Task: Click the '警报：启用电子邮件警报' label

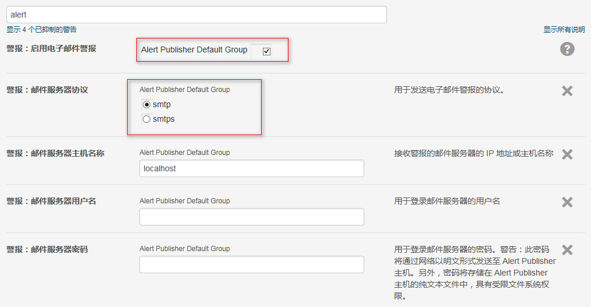Action: pos(51,48)
